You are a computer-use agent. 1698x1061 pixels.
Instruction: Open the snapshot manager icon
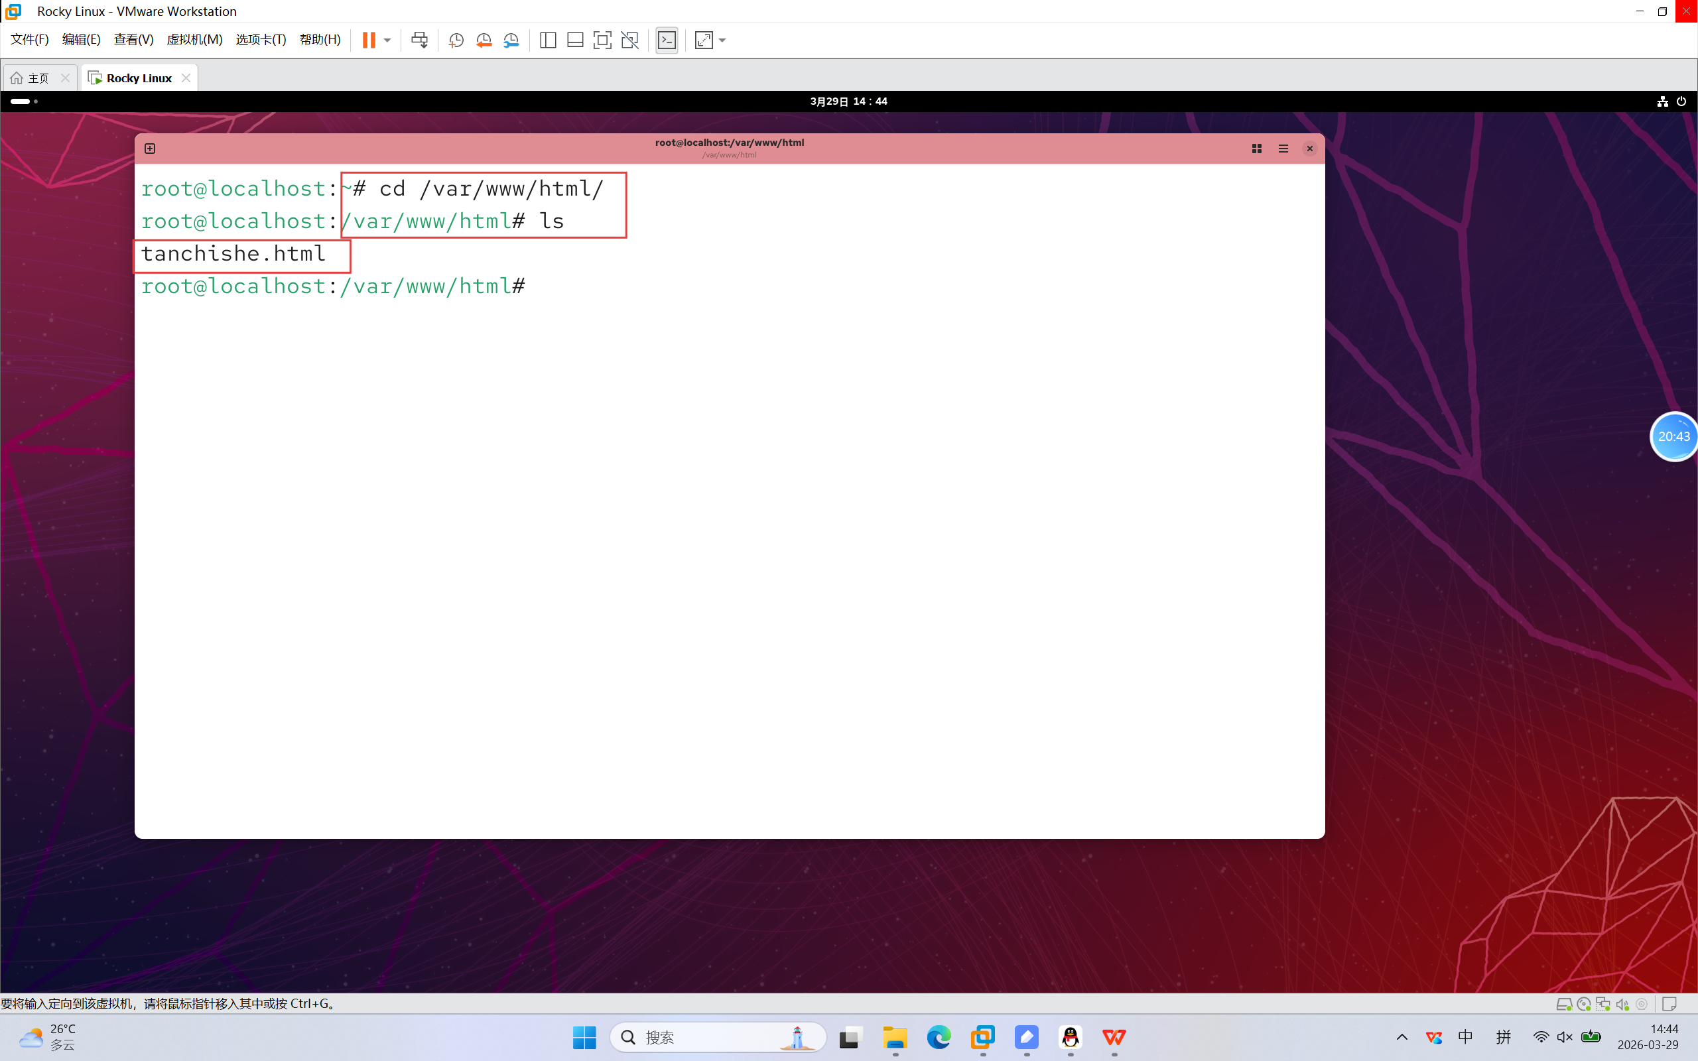click(x=511, y=40)
